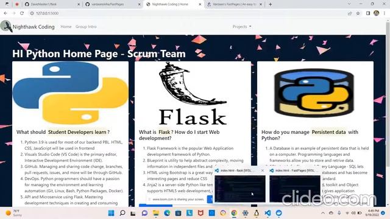The width and height of the screenshot is (390, 219).
Task: Open the browser side panel icon
Action: [x=368, y=13]
